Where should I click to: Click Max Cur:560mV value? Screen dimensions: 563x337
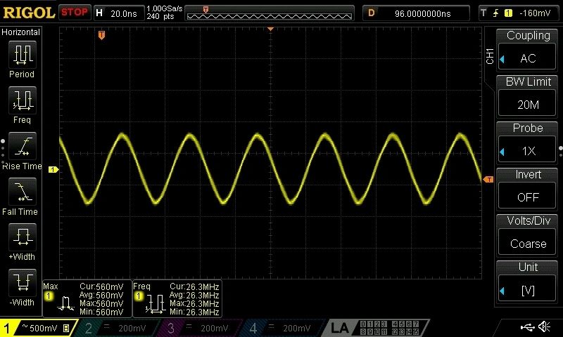(x=101, y=287)
